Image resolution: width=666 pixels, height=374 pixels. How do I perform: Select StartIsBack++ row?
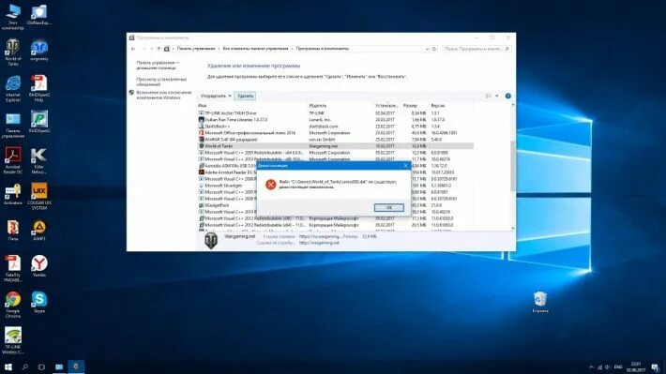click(x=336, y=127)
